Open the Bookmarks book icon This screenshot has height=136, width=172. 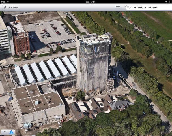pos(118,7)
